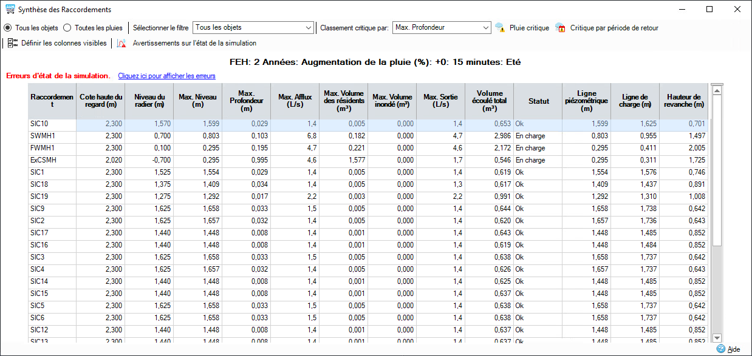
Task: Click the Critique par période de retour icon
Action: (560, 28)
